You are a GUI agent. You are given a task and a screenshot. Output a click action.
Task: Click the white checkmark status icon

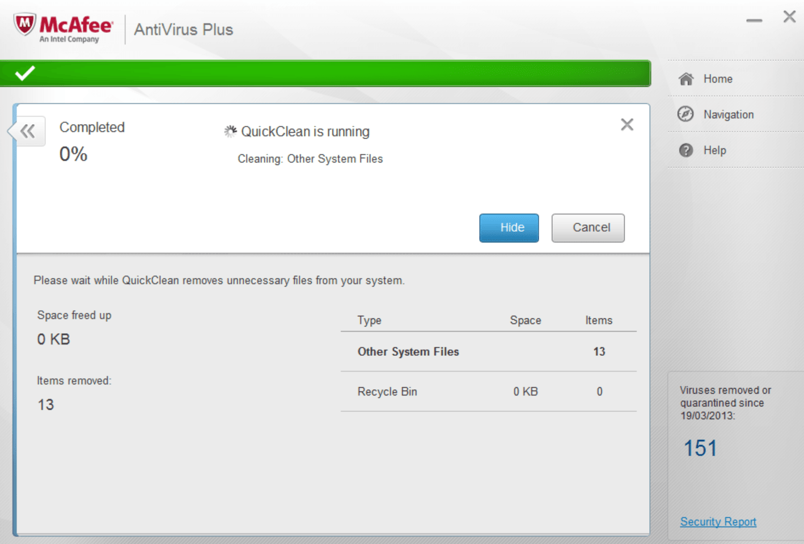click(25, 73)
